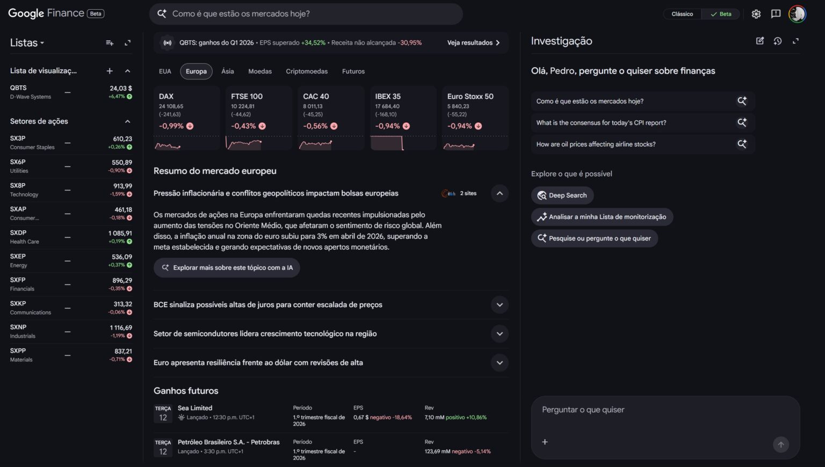Select QBTS D-Wave Systems watchlist row
Viewport: 825px width, 467px height.
point(71,92)
